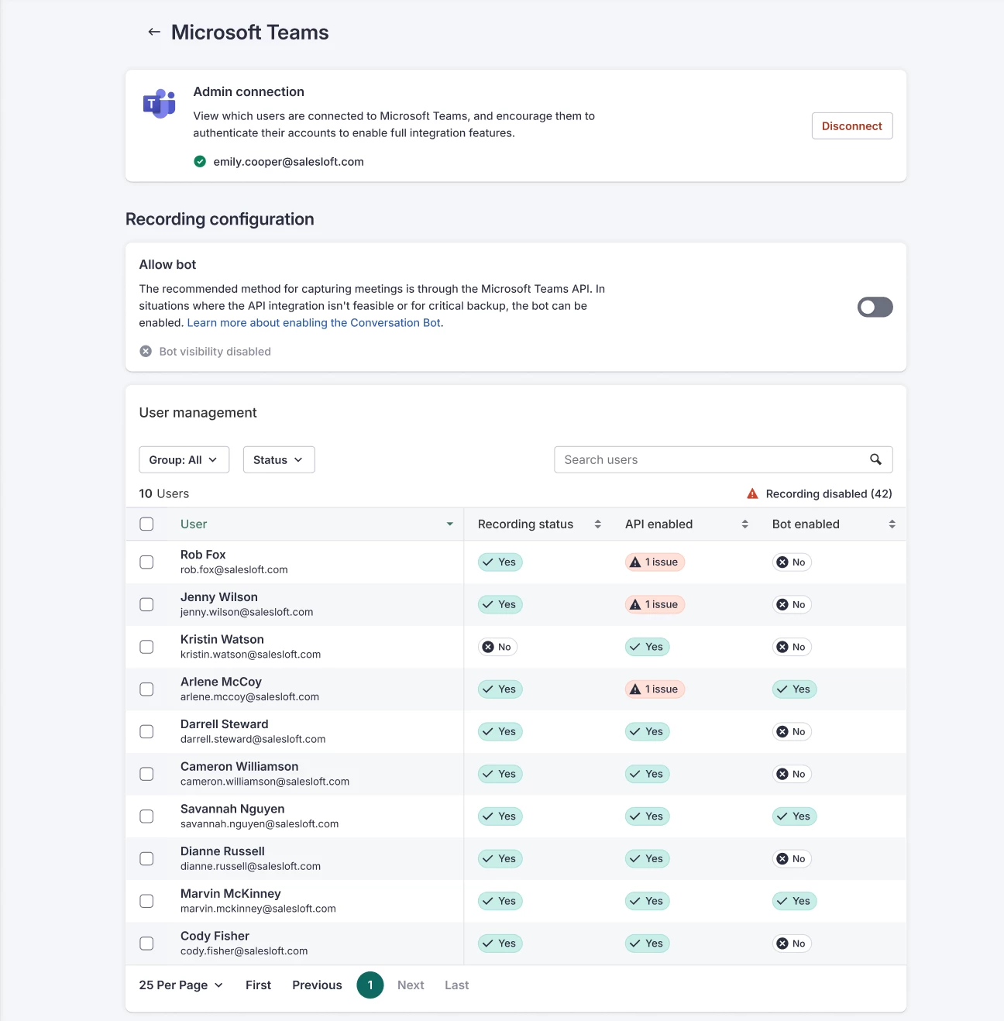Click Darrell Steward's API enabled 'Yes' badge
The image size is (1004, 1021).
[647, 731]
